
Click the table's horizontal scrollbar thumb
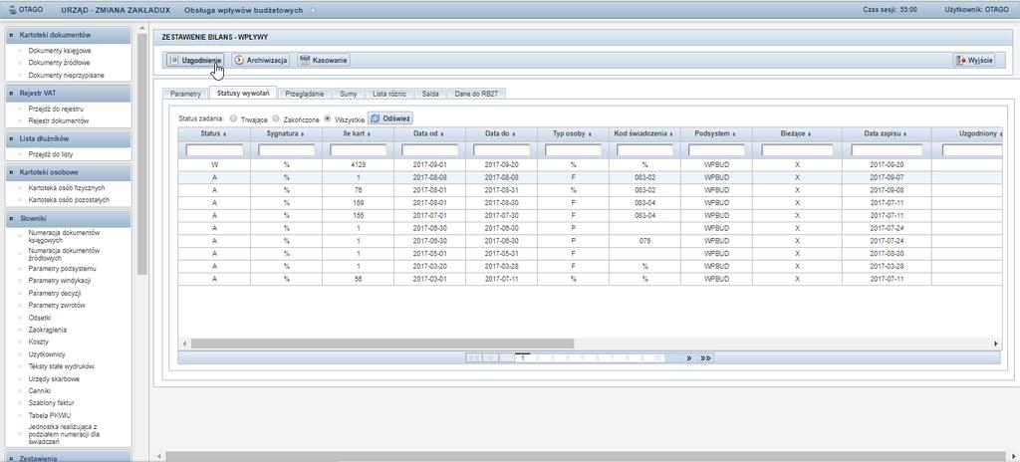[382, 343]
